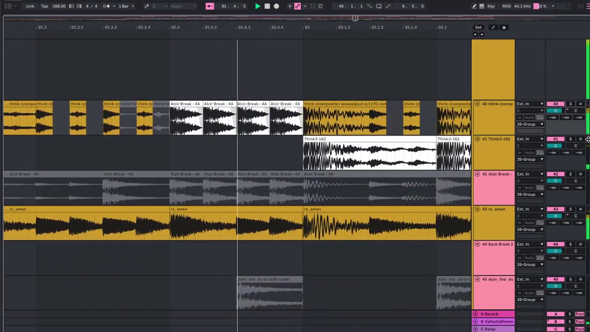590x332 pixels.
Task: Click the MIDI Arrangement Overdub plus icon
Action: click(289, 6)
